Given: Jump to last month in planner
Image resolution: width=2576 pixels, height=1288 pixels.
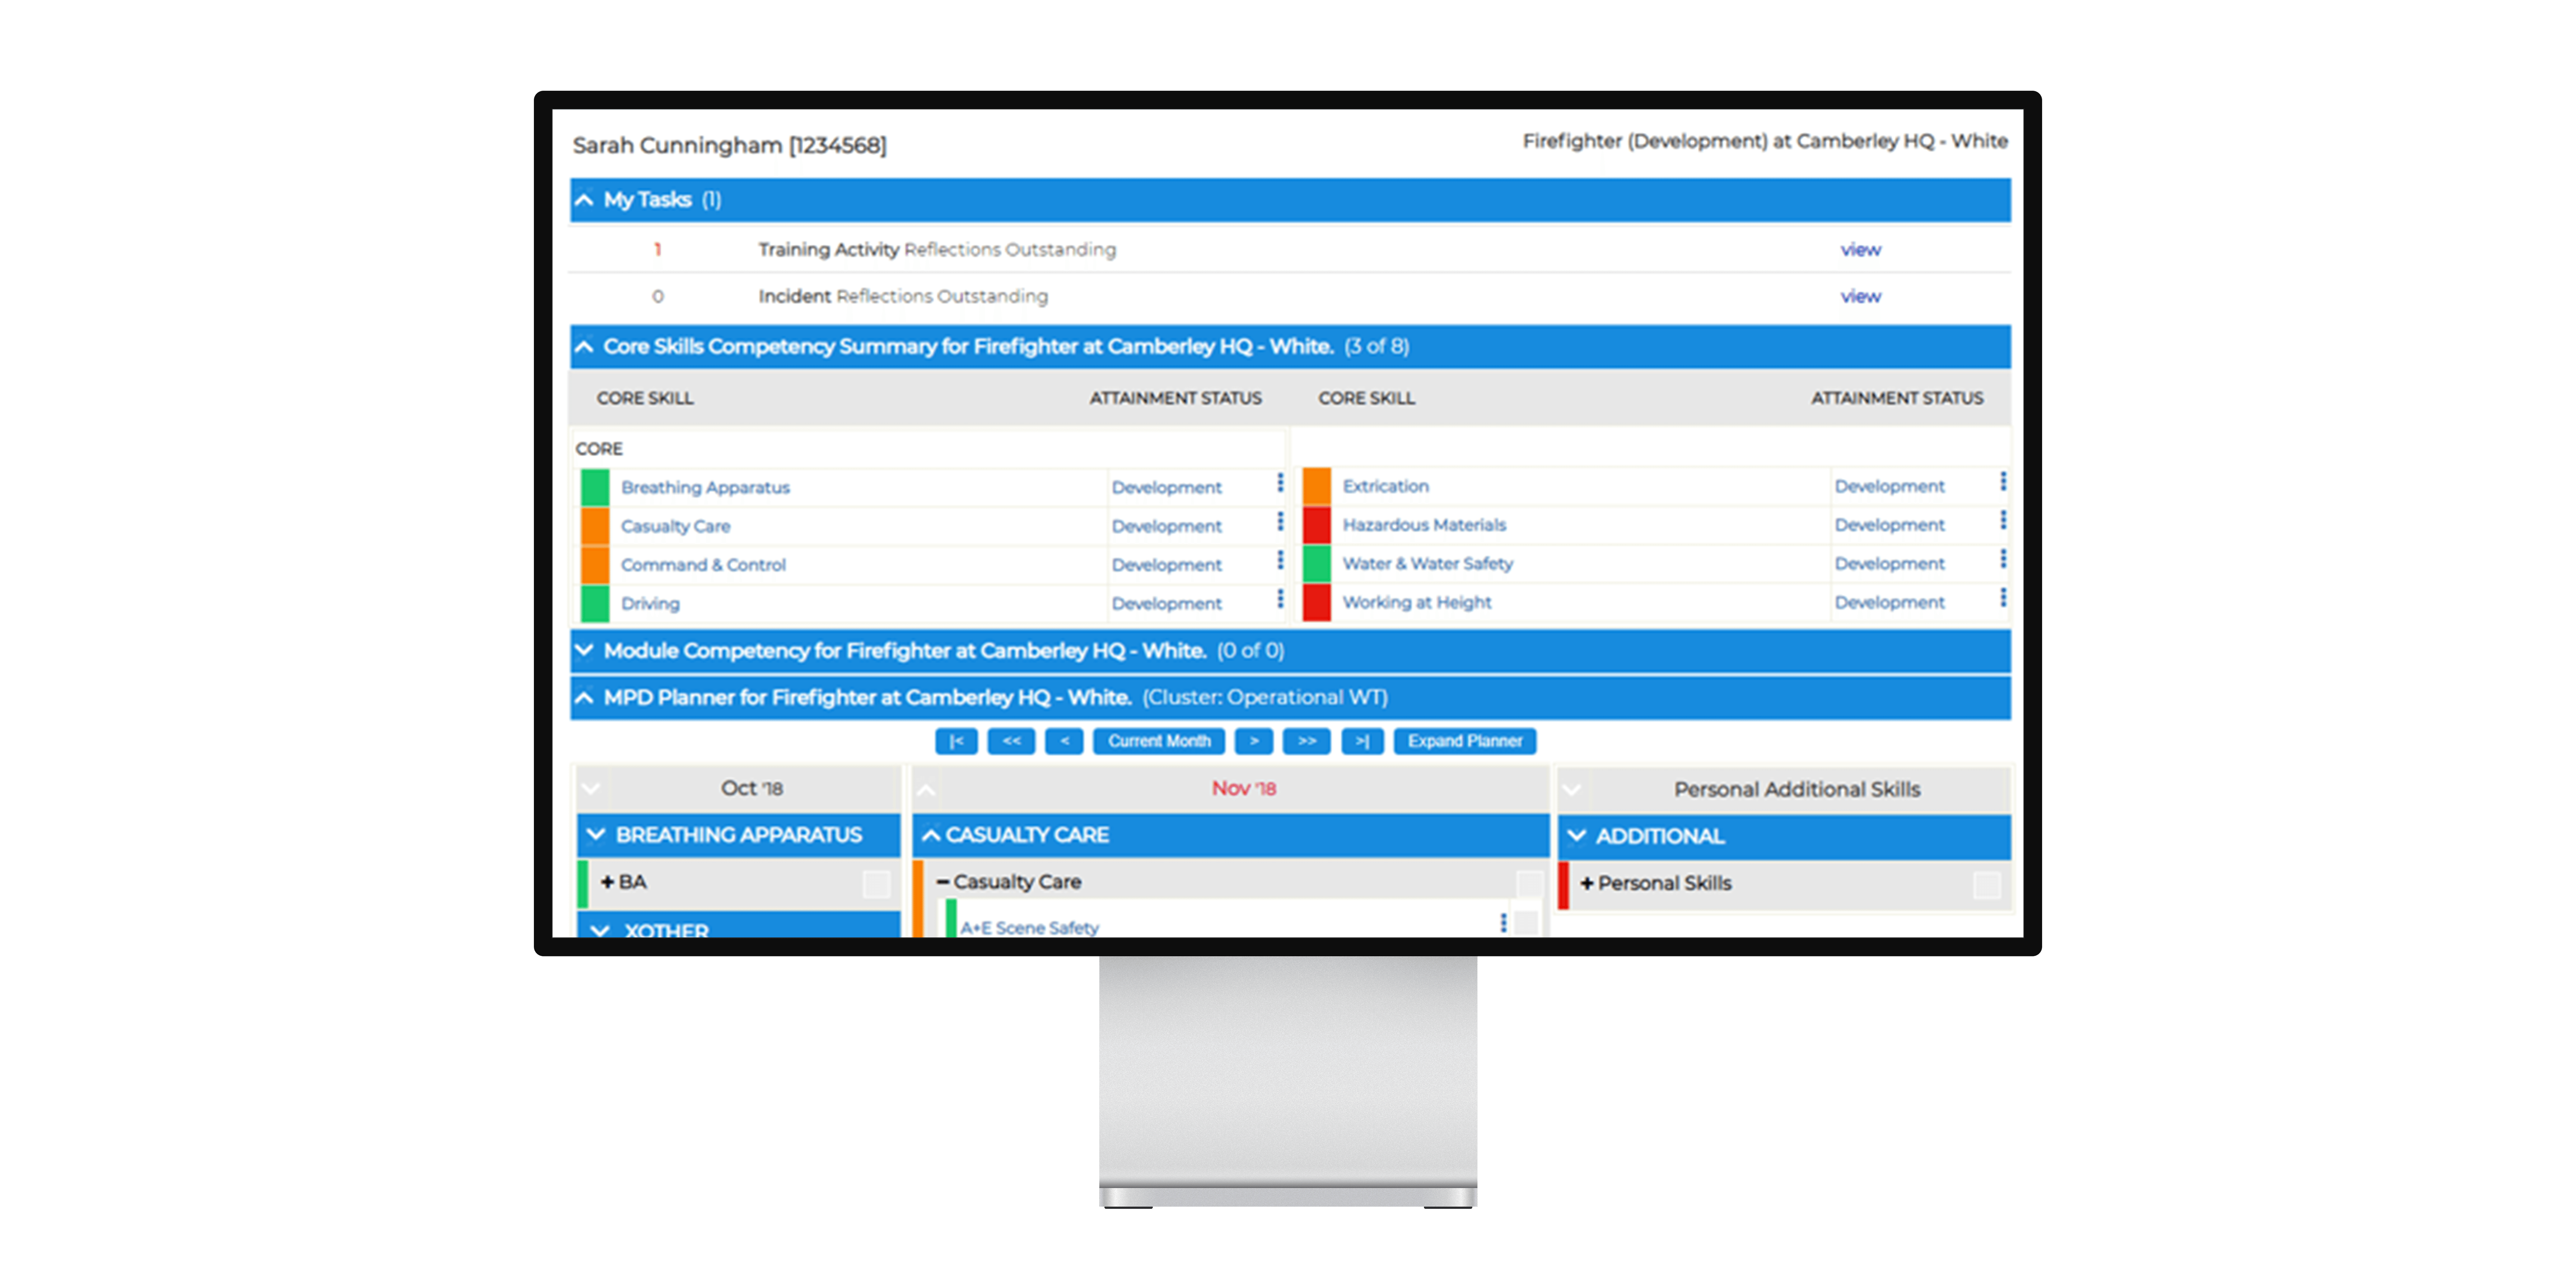Looking at the screenshot, I should pos(1362,741).
